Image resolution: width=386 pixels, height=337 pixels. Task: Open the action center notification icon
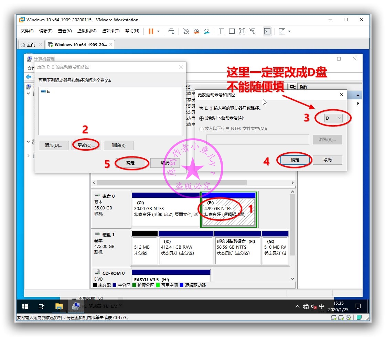point(358,306)
